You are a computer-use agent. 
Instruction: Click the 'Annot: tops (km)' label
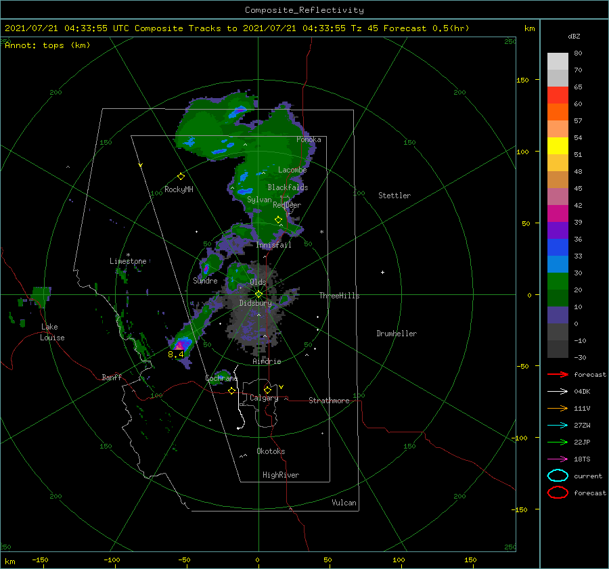(x=47, y=45)
